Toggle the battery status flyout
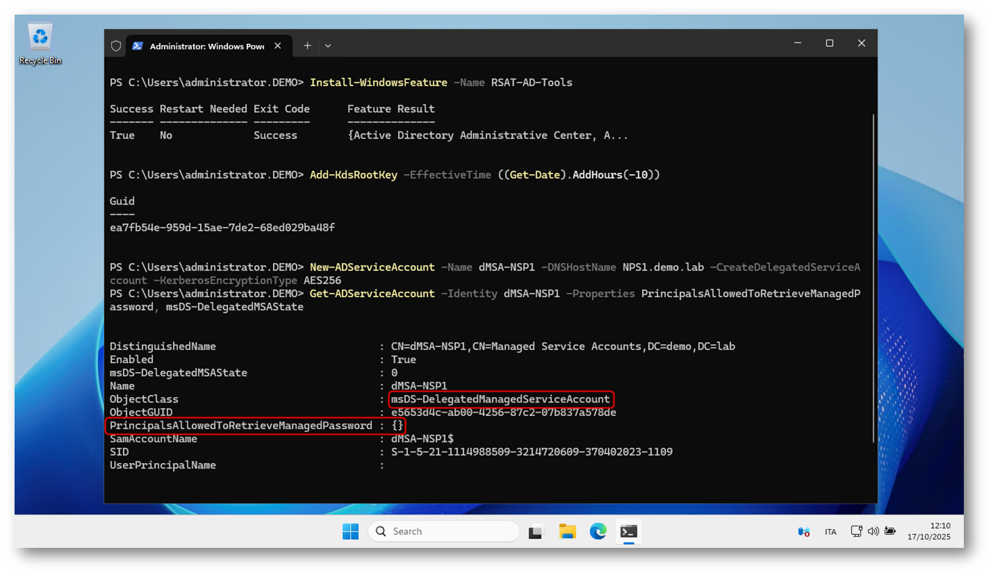The image size is (993, 577). 890,531
